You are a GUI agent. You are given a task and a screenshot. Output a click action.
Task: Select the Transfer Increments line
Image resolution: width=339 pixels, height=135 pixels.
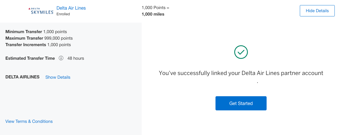coord(38,45)
